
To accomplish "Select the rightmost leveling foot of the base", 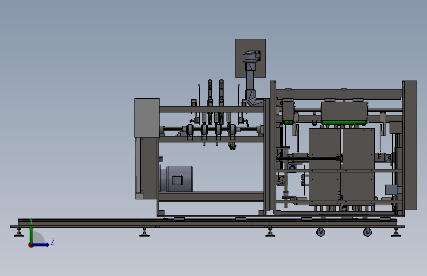I will 396,232.
